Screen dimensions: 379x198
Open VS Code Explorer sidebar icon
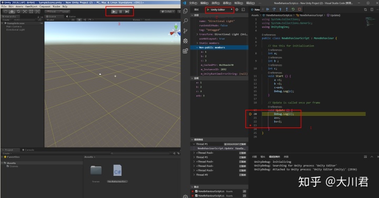(x=185, y=11)
